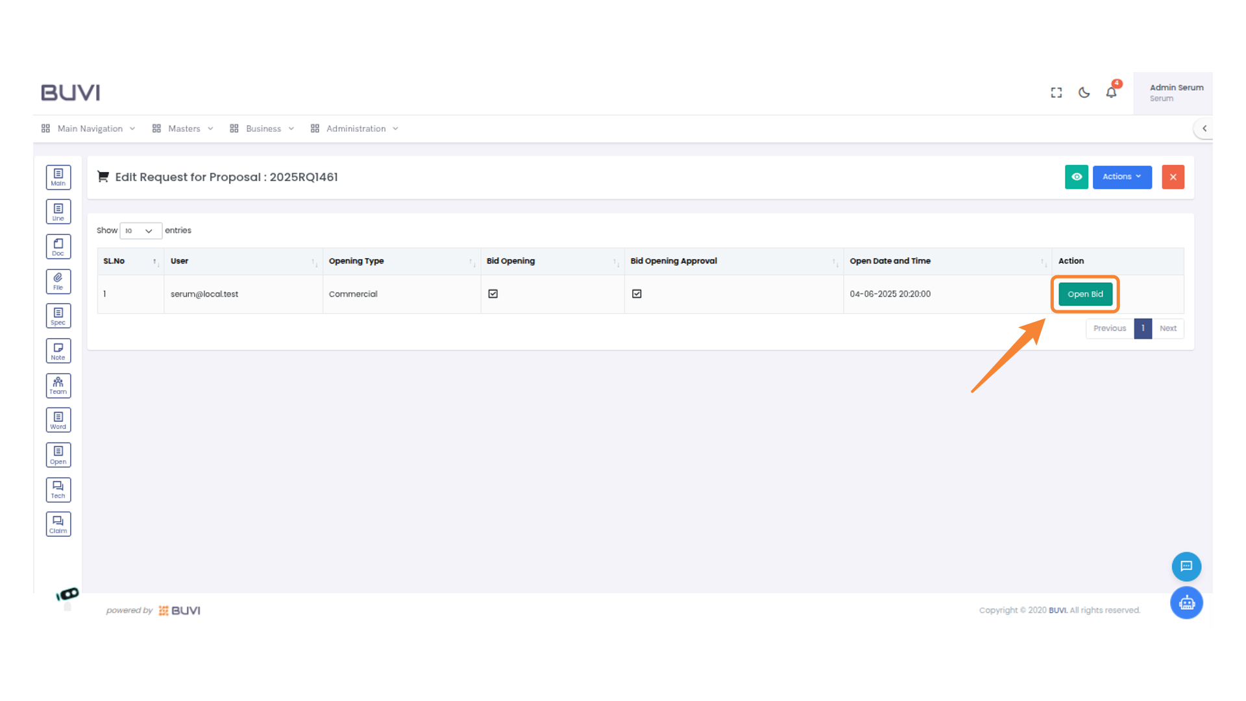The width and height of the screenshot is (1246, 701).
Task: Enter fullscreen mode icon
Action: 1057,93
